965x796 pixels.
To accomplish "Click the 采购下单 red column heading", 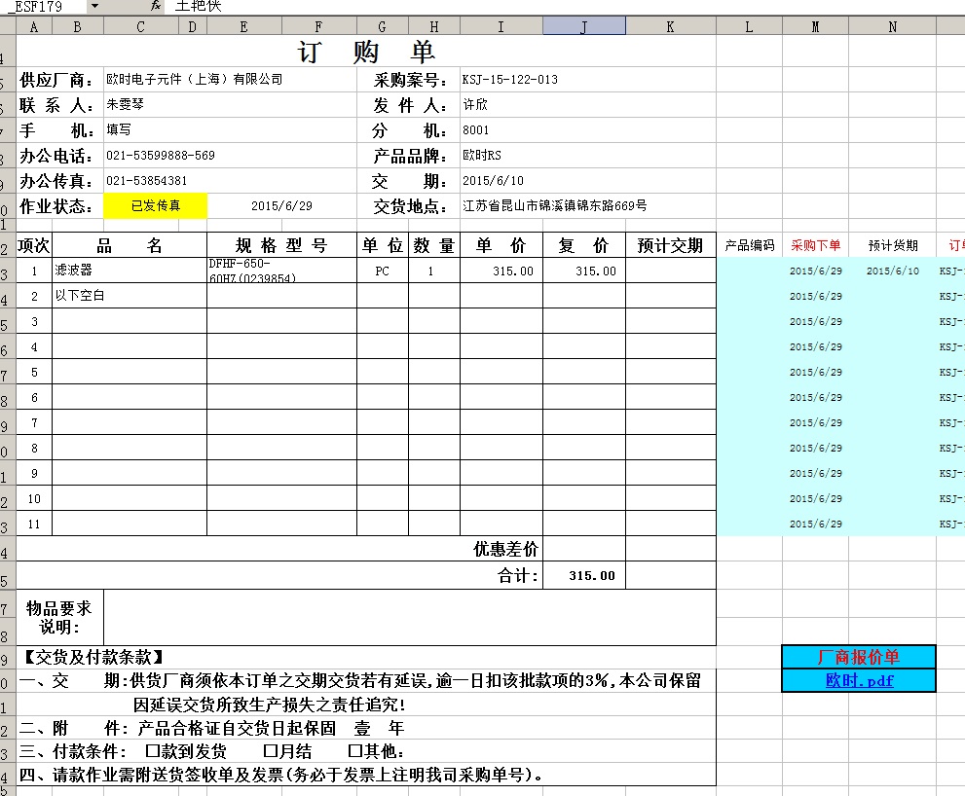I will click(815, 246).
